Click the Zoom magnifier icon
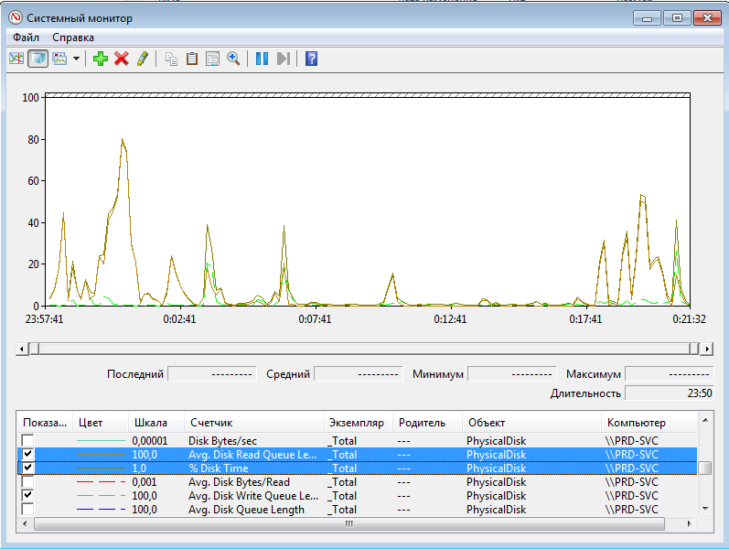This screenshot has width=729, height=549. [x=233, y=59]
